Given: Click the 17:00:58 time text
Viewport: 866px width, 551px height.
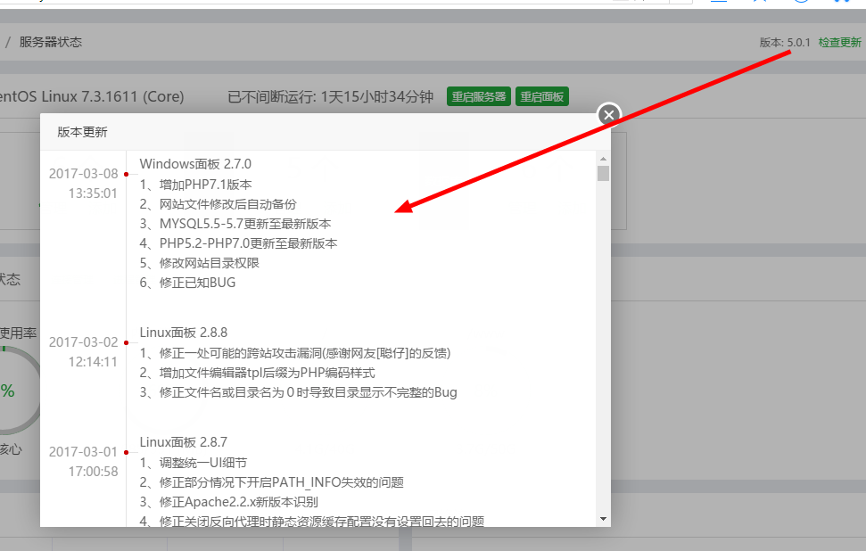Looking at the screenshot, I should coord(94,472).
